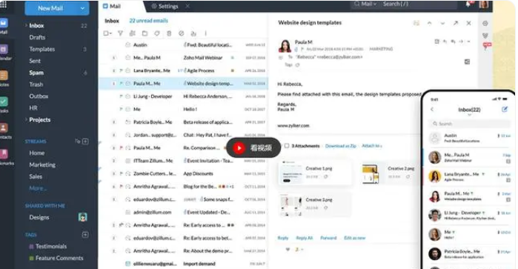The width and height of the screenshot is (518, 269).
Task: Click the tag icon in the mail toolbar
Action: point(157,33)
